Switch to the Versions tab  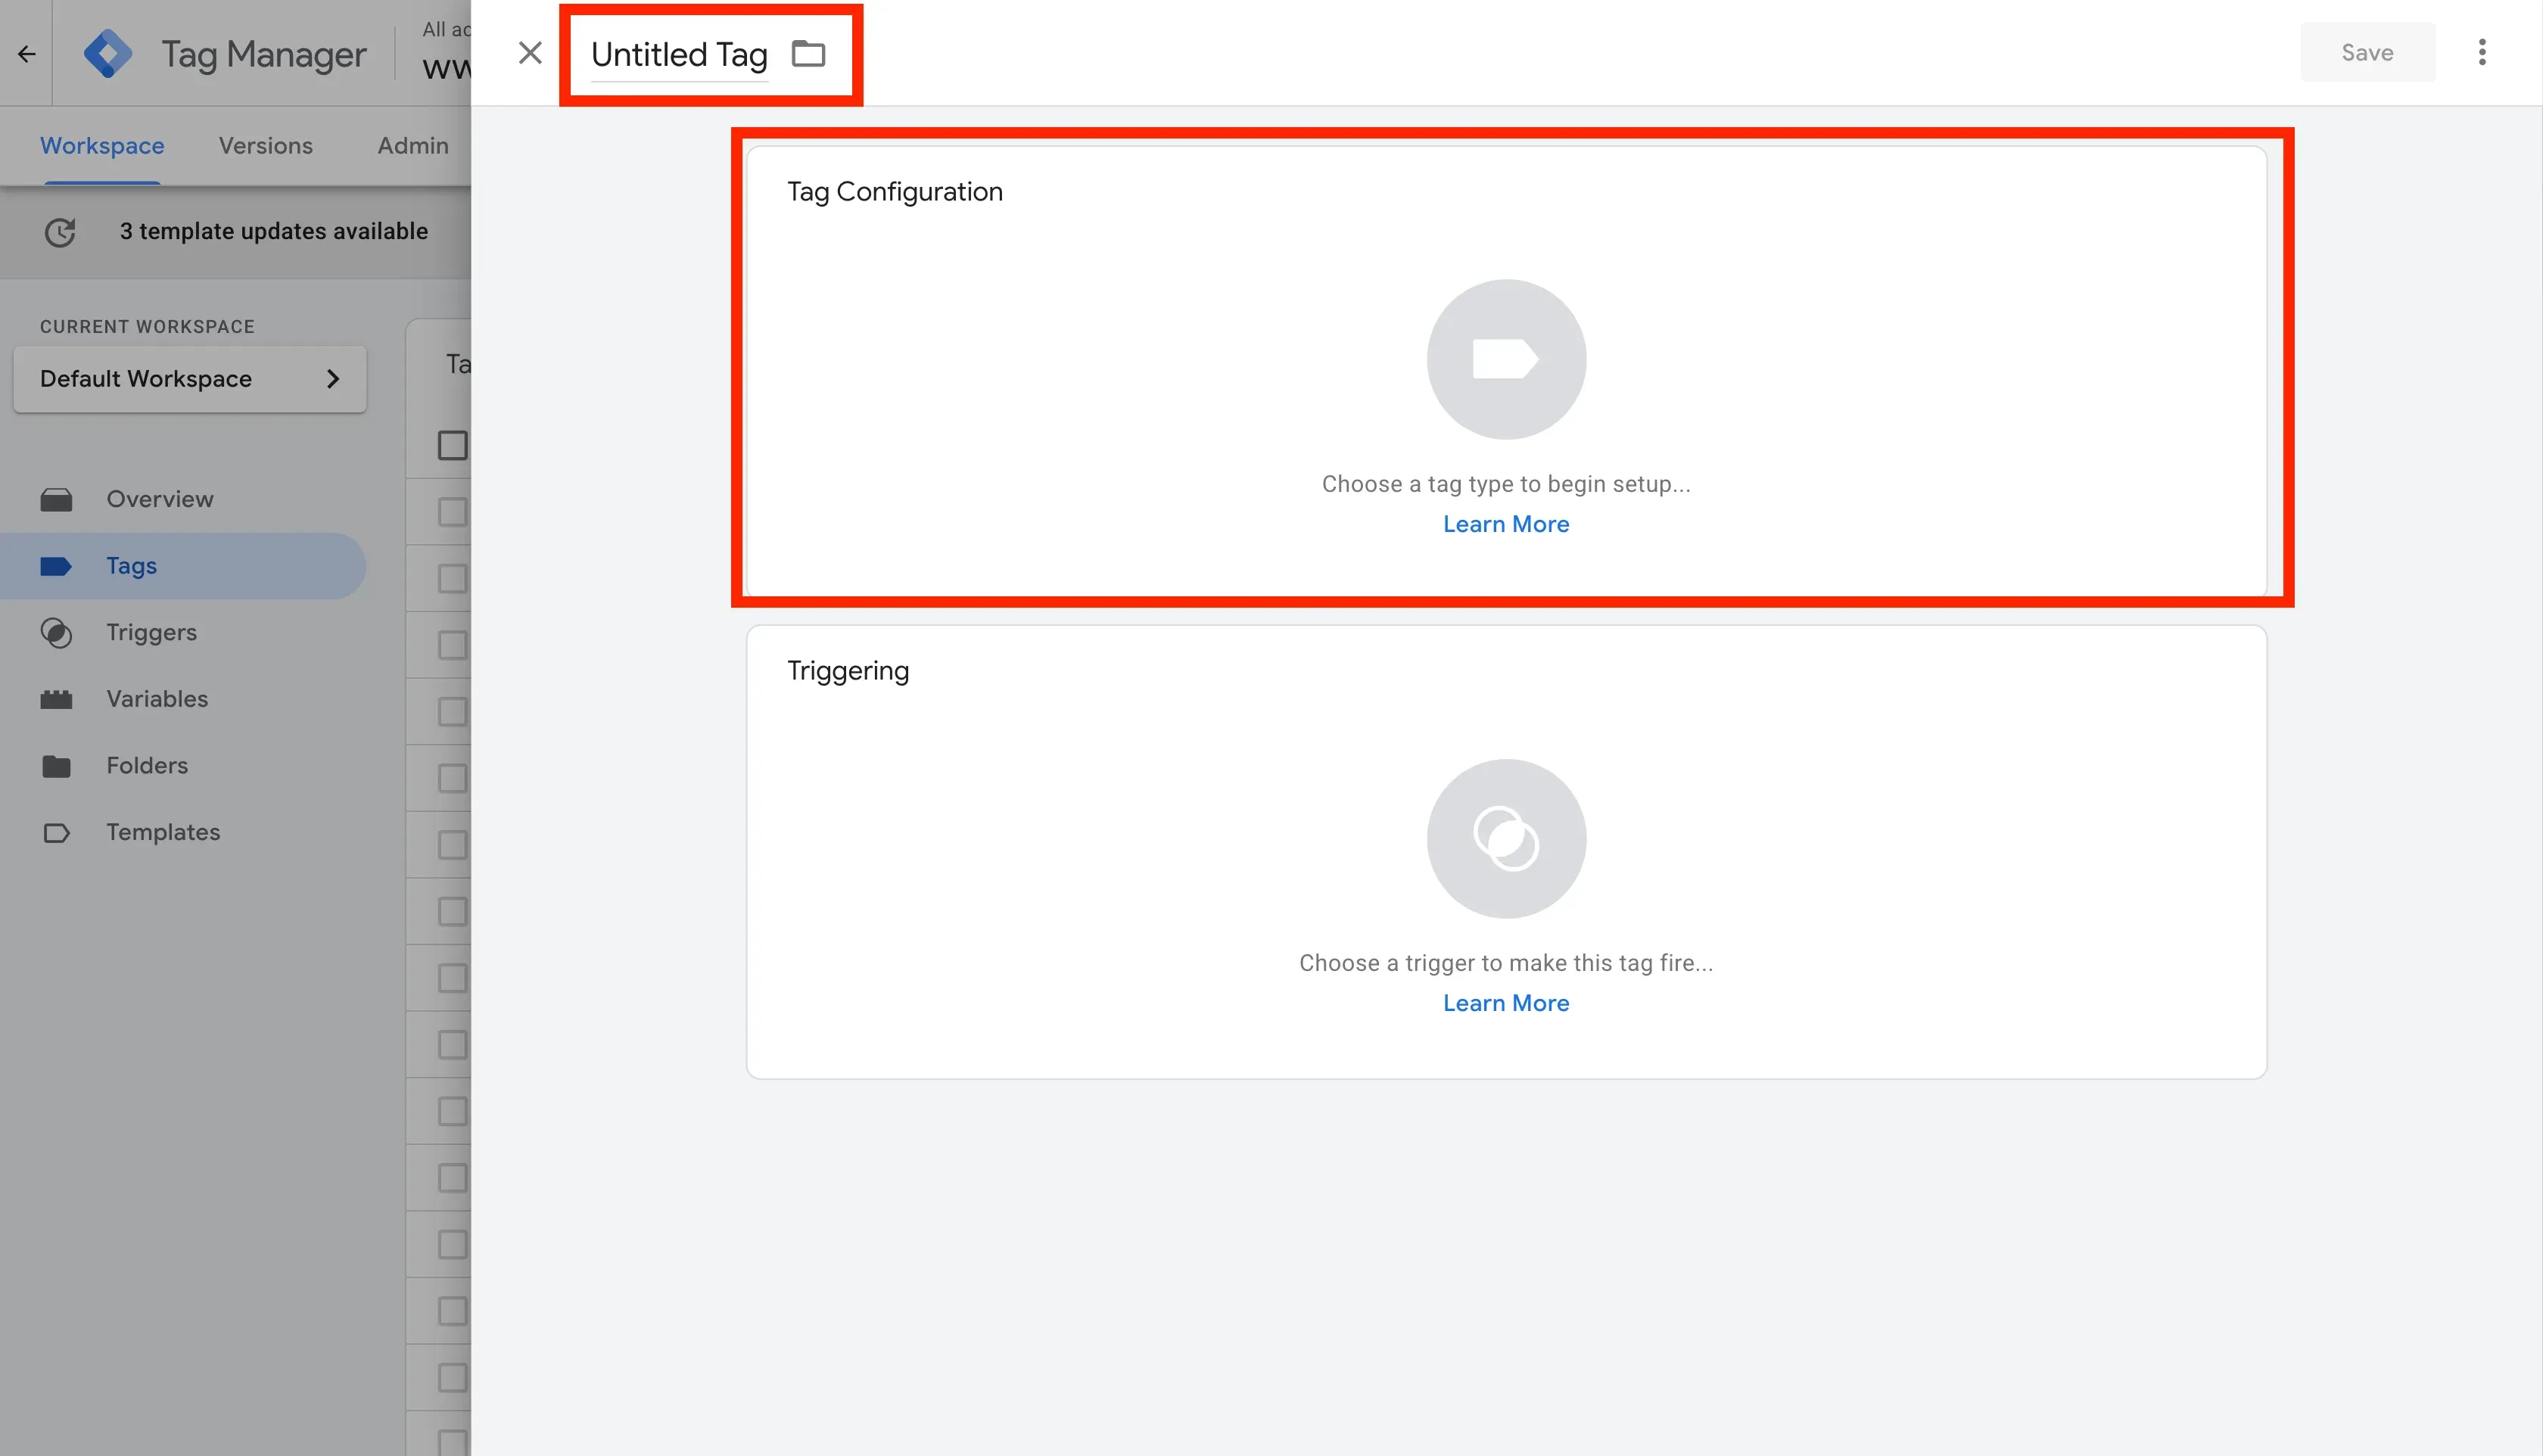click(x=266, y=146)
